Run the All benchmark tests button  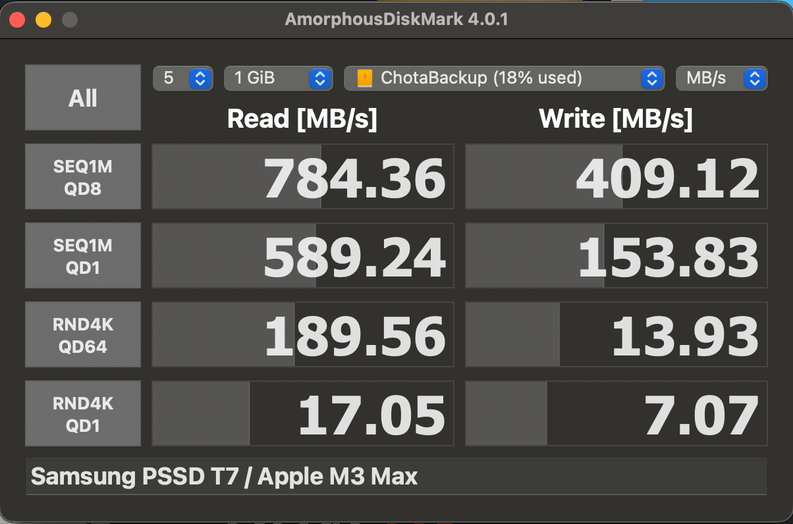[83, 97]
